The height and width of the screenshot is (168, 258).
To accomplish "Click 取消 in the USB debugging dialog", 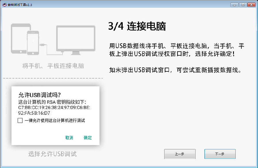I will point(69,138).
